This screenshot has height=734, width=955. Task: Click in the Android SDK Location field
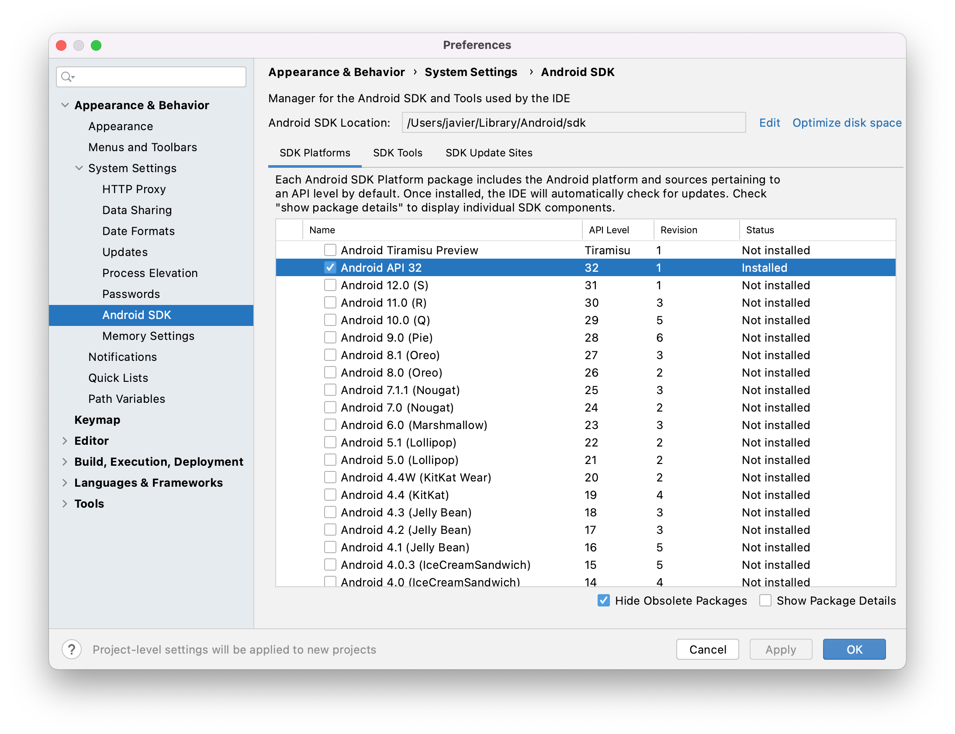pos(573,123)
